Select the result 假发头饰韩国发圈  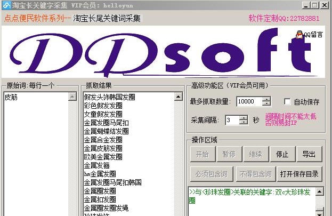point(109,97)
